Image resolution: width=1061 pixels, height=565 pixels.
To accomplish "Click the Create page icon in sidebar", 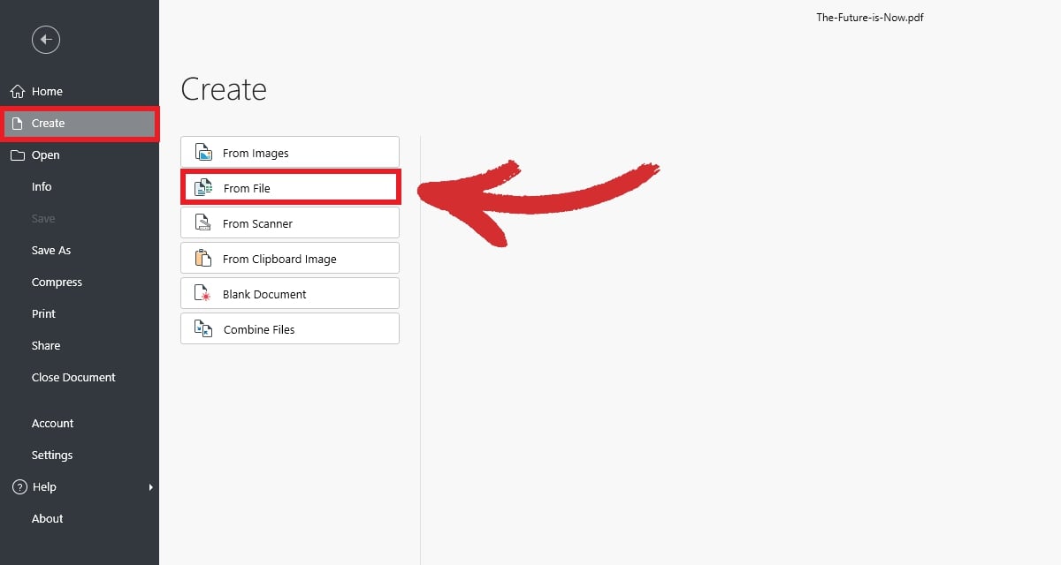I will tap(17, 124).
